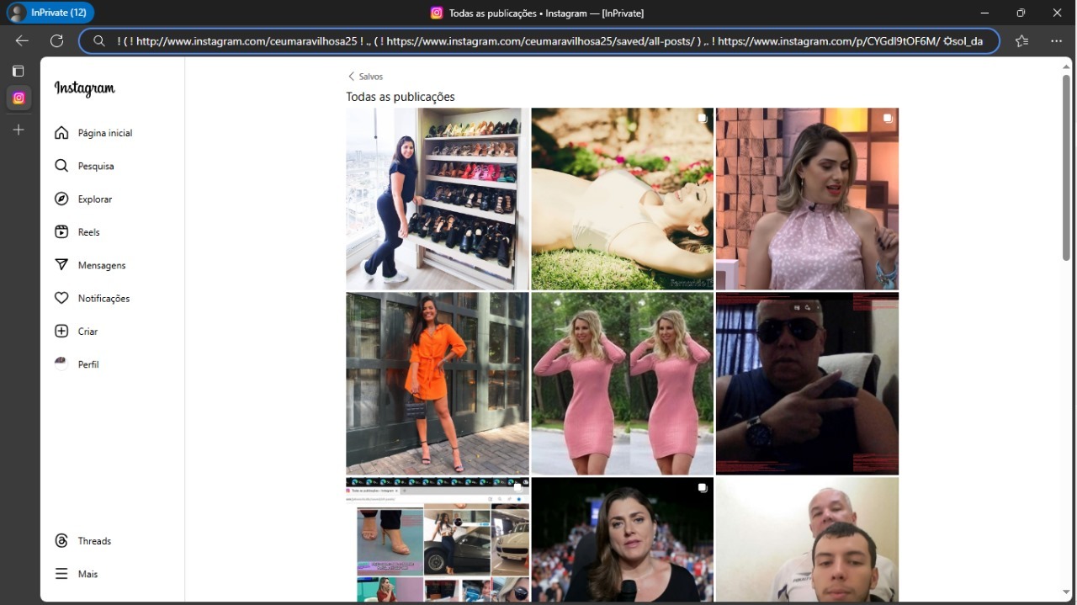Click the InPrivate profile button
Viewport: 1077px width, 605px height.
pyautogui.click(x=49, y=13)
